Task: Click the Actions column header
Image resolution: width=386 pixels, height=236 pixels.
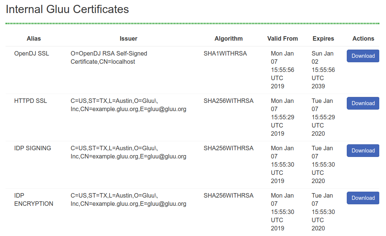Action: click(362, 38)
